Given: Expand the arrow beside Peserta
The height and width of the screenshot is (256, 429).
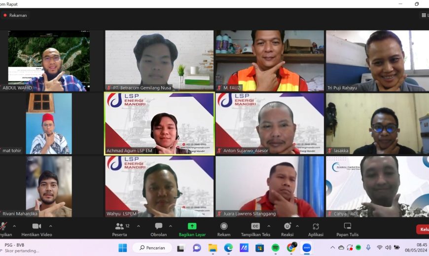Looking at the screenshot, I should tap(139, 226).
